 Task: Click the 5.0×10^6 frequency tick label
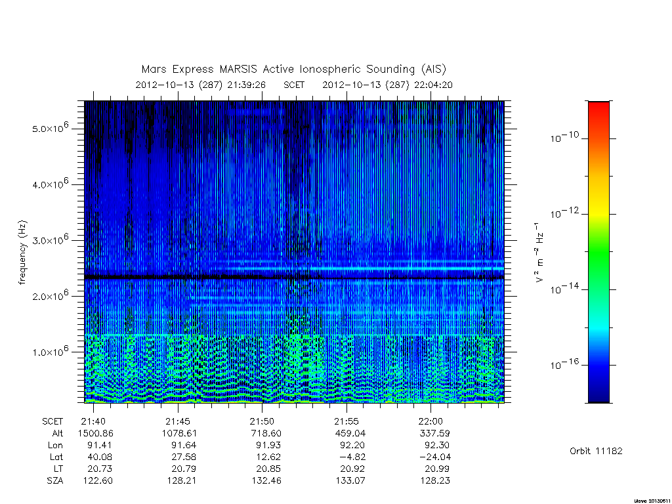tap(50, 128)
